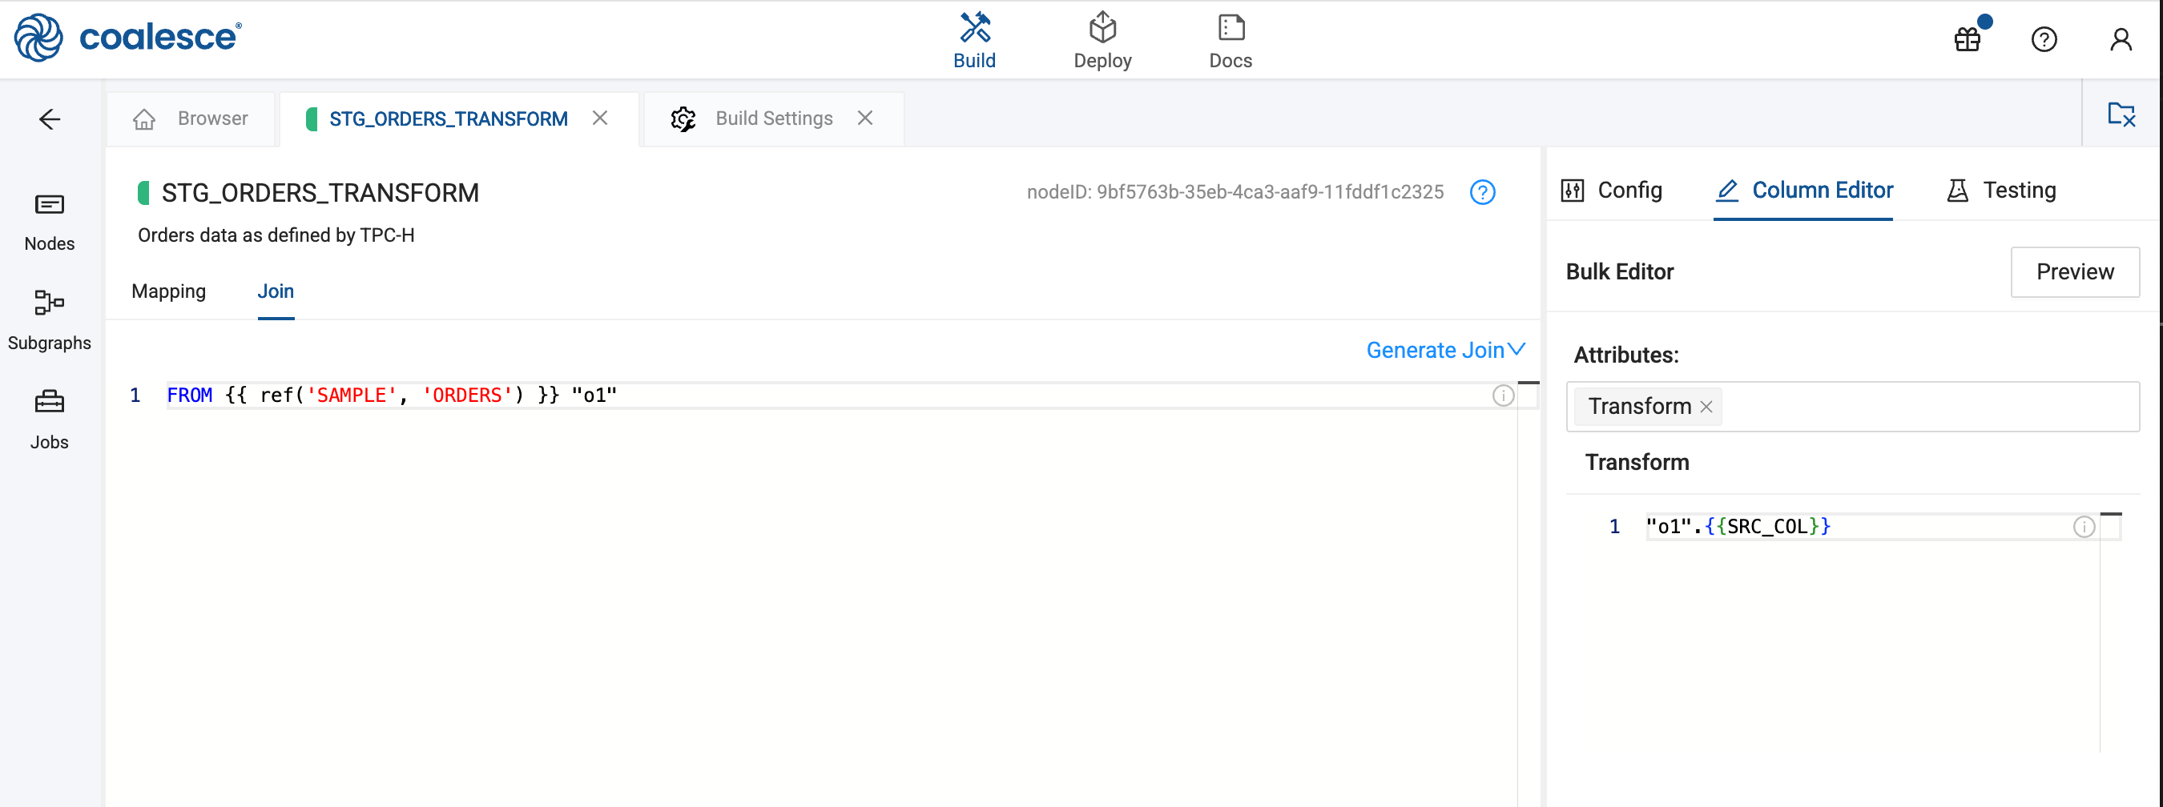Image resolution: width=2163 pixels, height=807 pixels.
Task: Switch to the Mapping tab
Action: click(169, 291)
